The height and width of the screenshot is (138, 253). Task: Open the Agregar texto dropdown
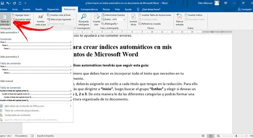point(21,15)
